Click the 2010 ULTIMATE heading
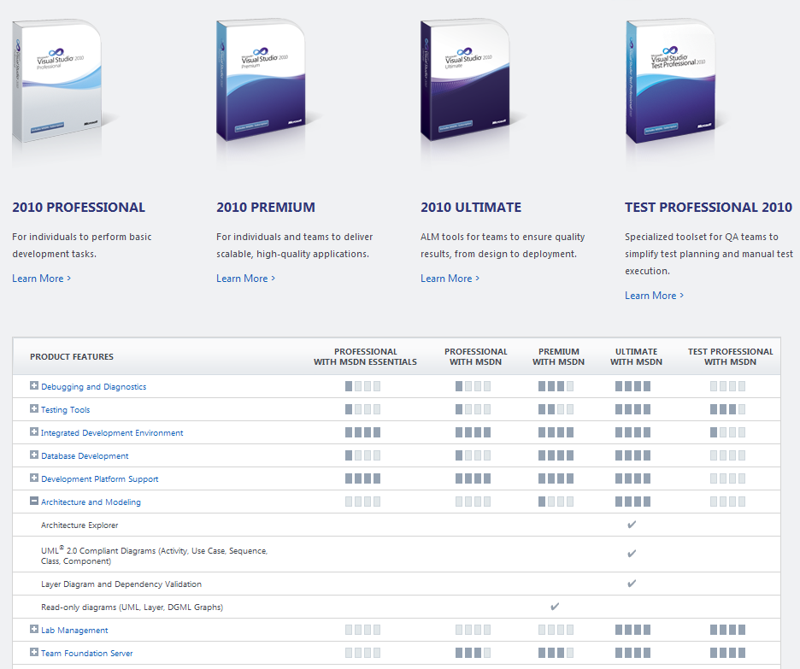This screenshot has width=800, height=669. 471,208
